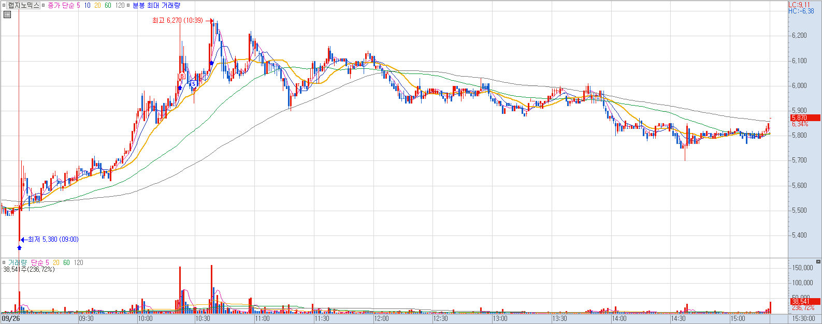822x324 pixels.
Task: Click the 10:00 time axis label
Action: tap(146, 319)
